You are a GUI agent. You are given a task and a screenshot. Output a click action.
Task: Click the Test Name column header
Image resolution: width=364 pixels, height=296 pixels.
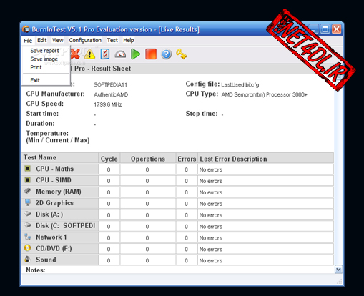tap(60, 158)
